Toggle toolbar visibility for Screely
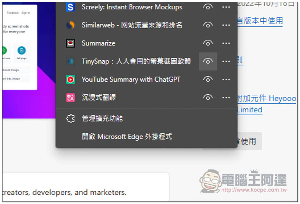300x204 pixels. tap(208, 7)
